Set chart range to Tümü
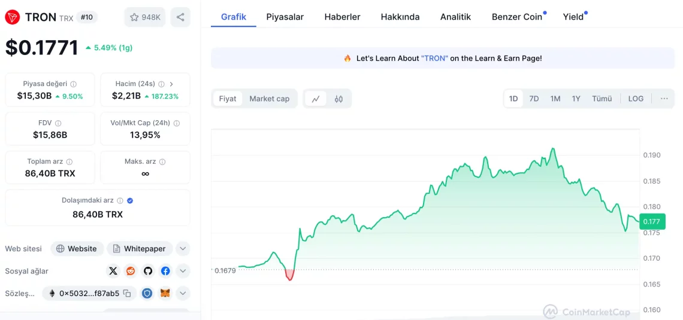Screen dimensions: 683x320 (602, 99)
